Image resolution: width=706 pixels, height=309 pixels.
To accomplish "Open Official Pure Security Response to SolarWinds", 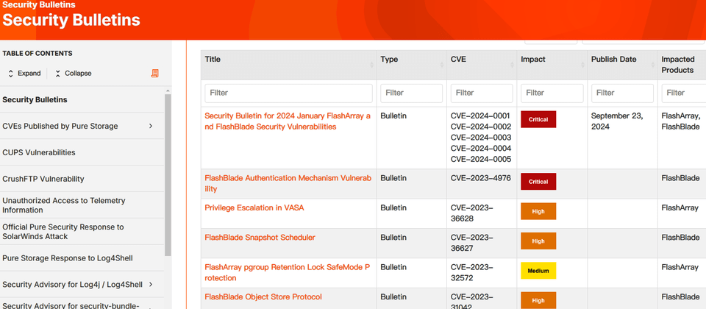I will 63,232.
